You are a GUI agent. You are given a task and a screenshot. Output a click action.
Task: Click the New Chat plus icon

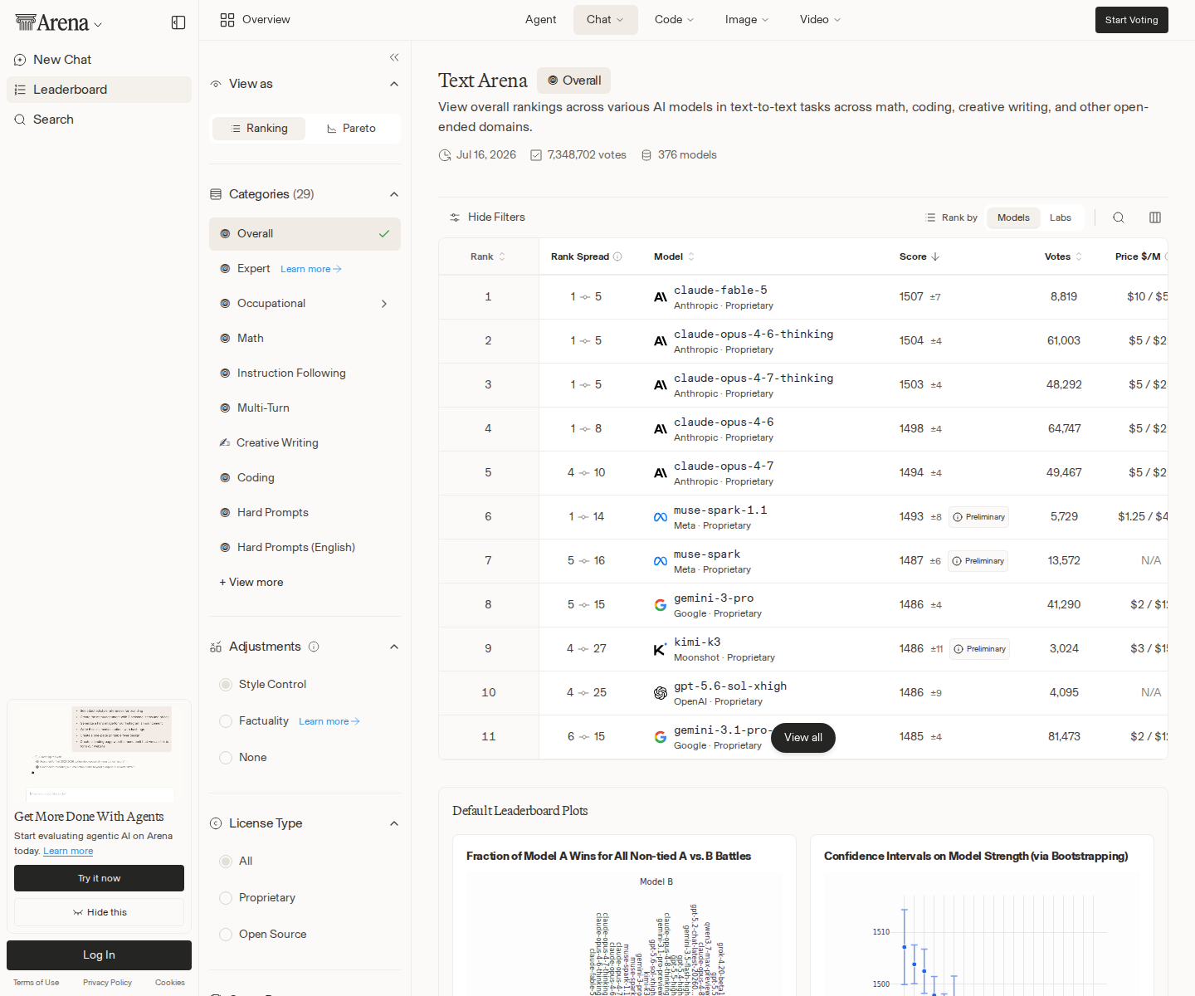tap(20, 60)
